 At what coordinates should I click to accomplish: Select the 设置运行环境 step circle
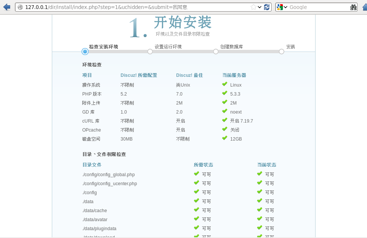pos(150,52)
